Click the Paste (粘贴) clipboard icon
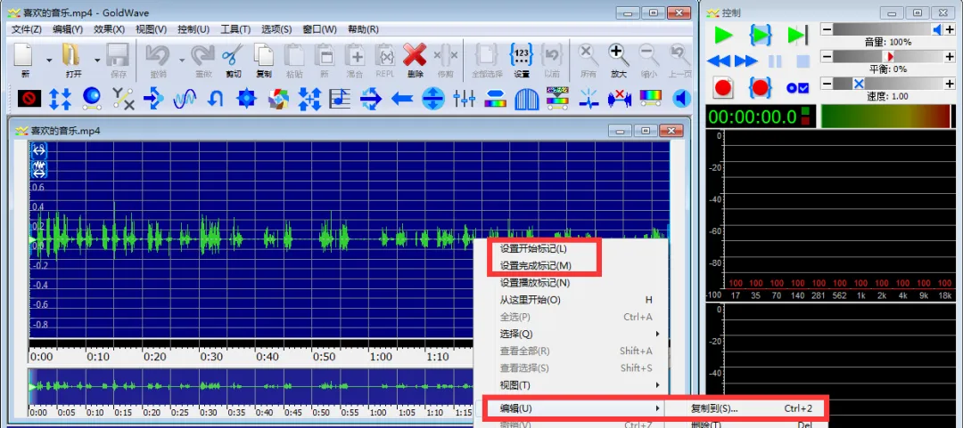The image size is (963, 428). coord(295,55)
